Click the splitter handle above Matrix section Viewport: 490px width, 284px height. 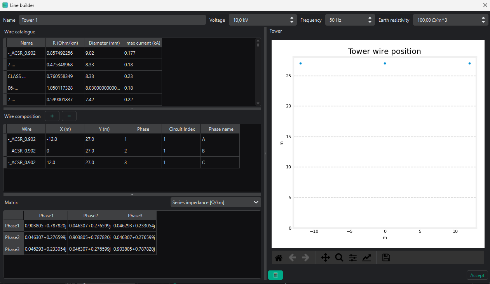(x=132, y=194)
